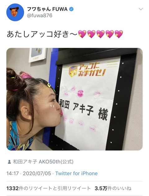Open the tweet options chevron menu
The width and height of the screenshot is (149, 196).
(141, 9)
